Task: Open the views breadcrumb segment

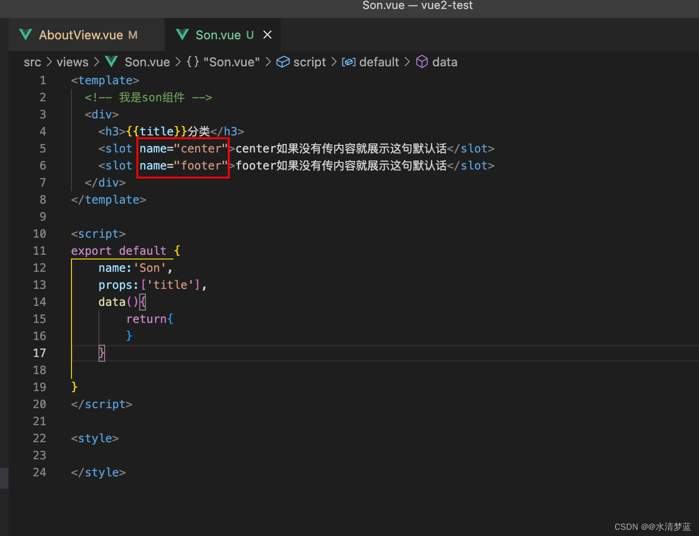Action: coord(72,62)
